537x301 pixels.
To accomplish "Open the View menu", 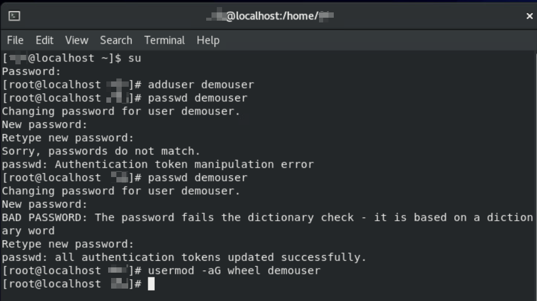I will click(x=76, y=40).
